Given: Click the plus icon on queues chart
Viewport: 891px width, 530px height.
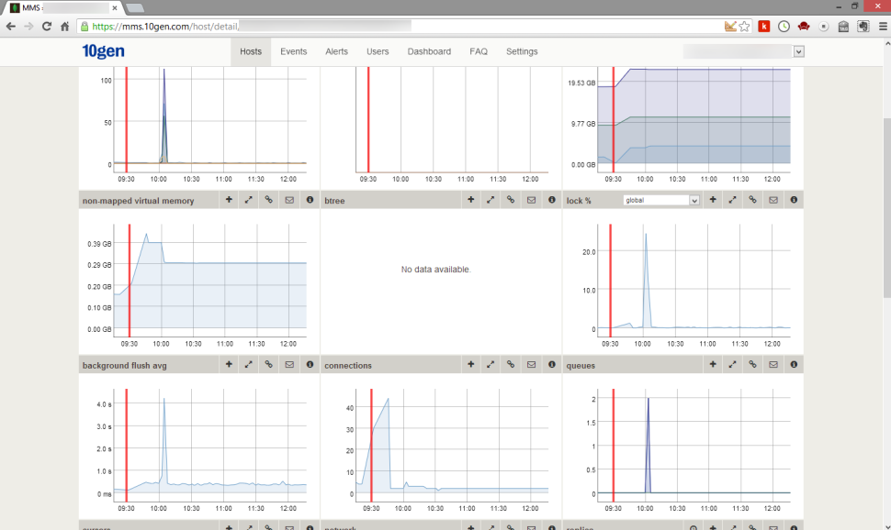Looking at the screenshot, I should [x=713, y=365].
